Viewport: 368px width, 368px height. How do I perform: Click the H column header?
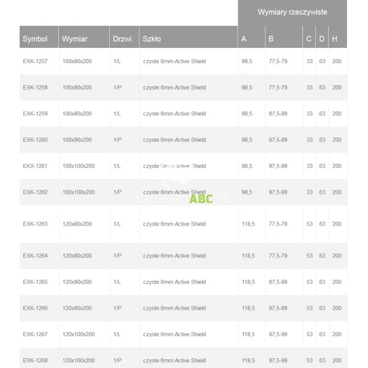coord(334,39)
